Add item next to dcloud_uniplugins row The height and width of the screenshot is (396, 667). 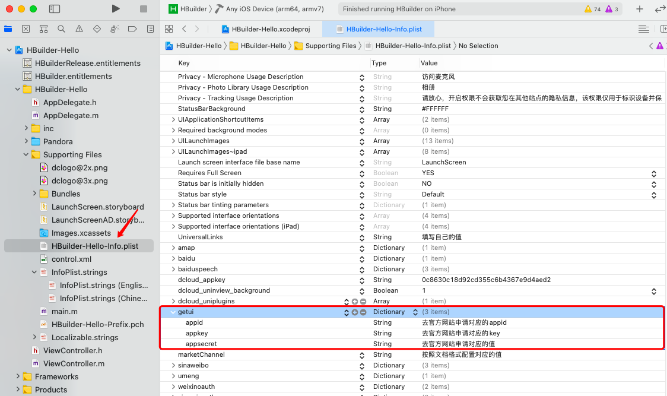(355, 302)
